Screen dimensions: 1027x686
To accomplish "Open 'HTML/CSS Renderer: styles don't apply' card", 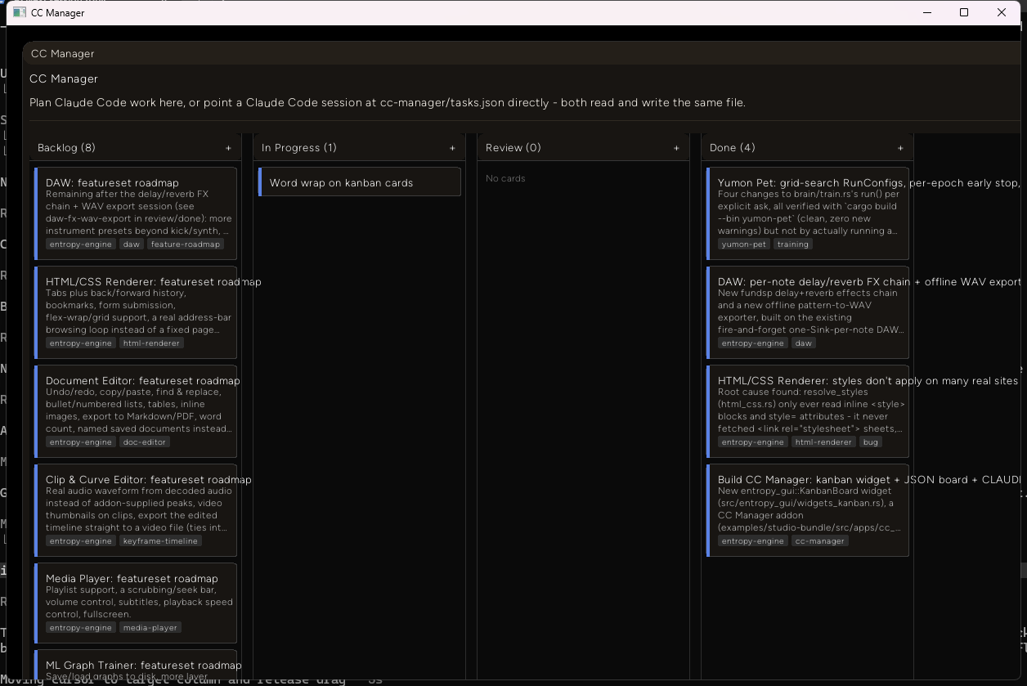I will [x=808, y=411].
